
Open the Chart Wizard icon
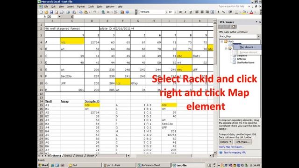coord(122,12)
